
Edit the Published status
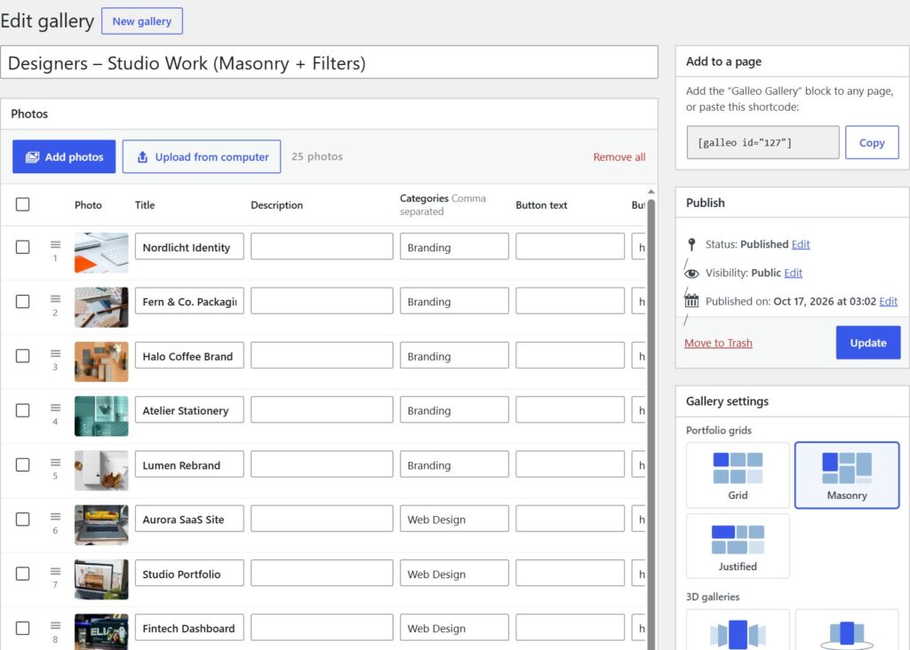tap(801, 244)
